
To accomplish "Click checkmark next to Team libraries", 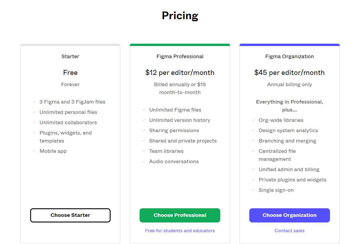I will click(x=144, y=151).
